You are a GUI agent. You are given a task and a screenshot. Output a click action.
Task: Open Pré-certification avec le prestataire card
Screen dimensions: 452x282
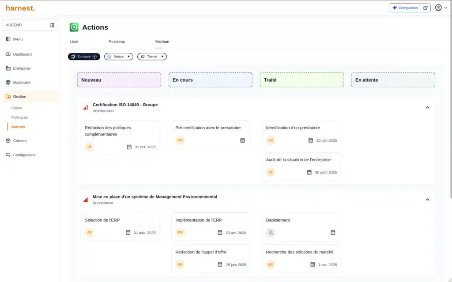click(211, 135)
